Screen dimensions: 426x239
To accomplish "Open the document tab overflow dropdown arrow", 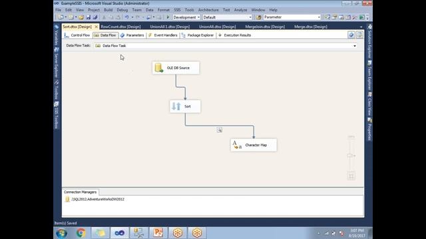I will pos(361,27).
